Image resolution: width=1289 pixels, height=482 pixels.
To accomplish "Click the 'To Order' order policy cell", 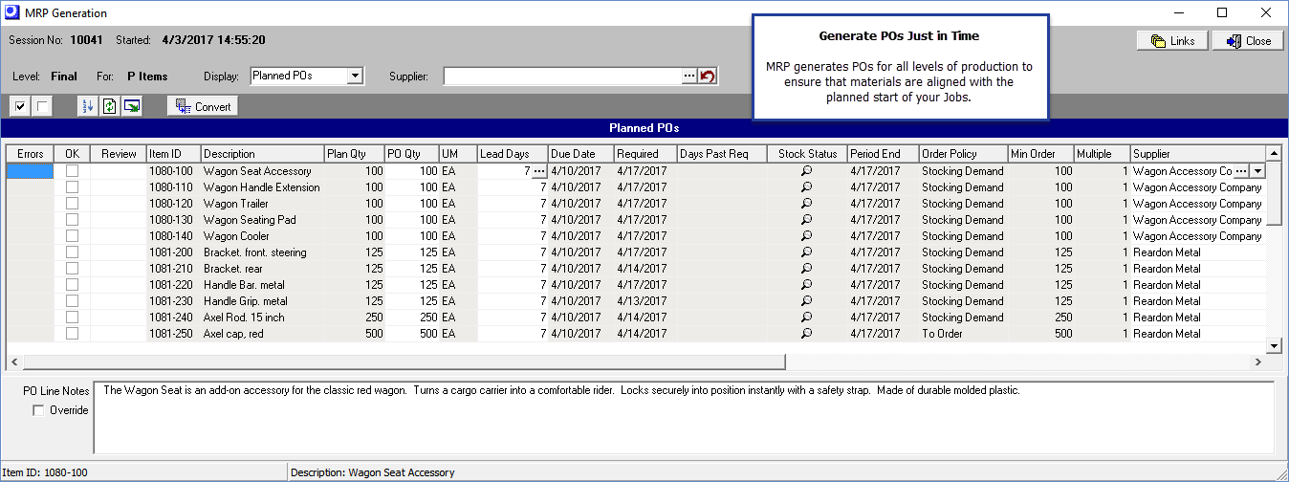I will tap(964, 334).
